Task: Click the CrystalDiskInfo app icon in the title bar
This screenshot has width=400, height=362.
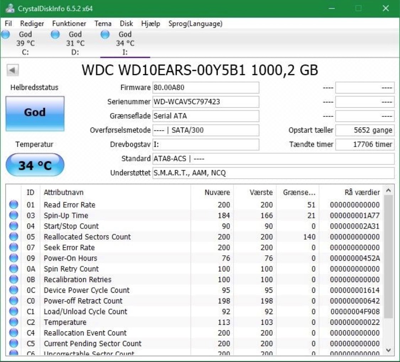Action: [x=10, y=9]
